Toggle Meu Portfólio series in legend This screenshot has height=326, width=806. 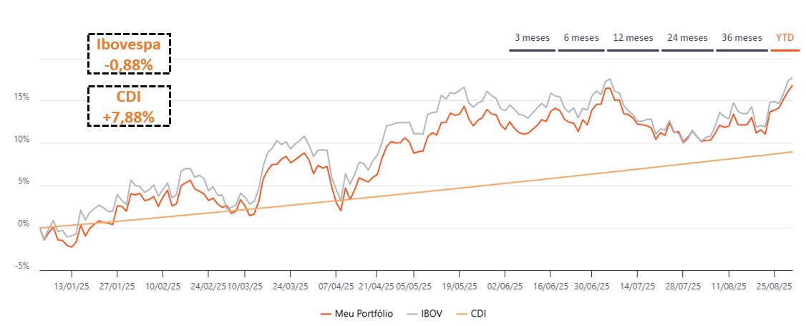[364, 314]
